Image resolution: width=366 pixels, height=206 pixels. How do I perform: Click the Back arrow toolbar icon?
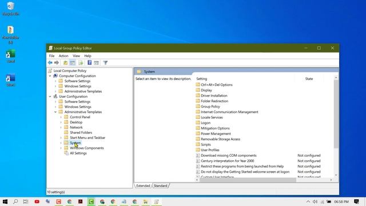point(50,62)
